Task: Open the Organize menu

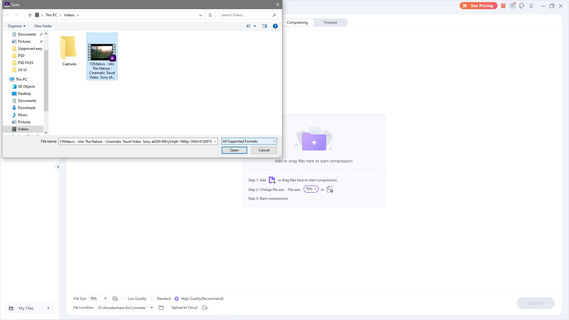Action: (x=16, y=26)
